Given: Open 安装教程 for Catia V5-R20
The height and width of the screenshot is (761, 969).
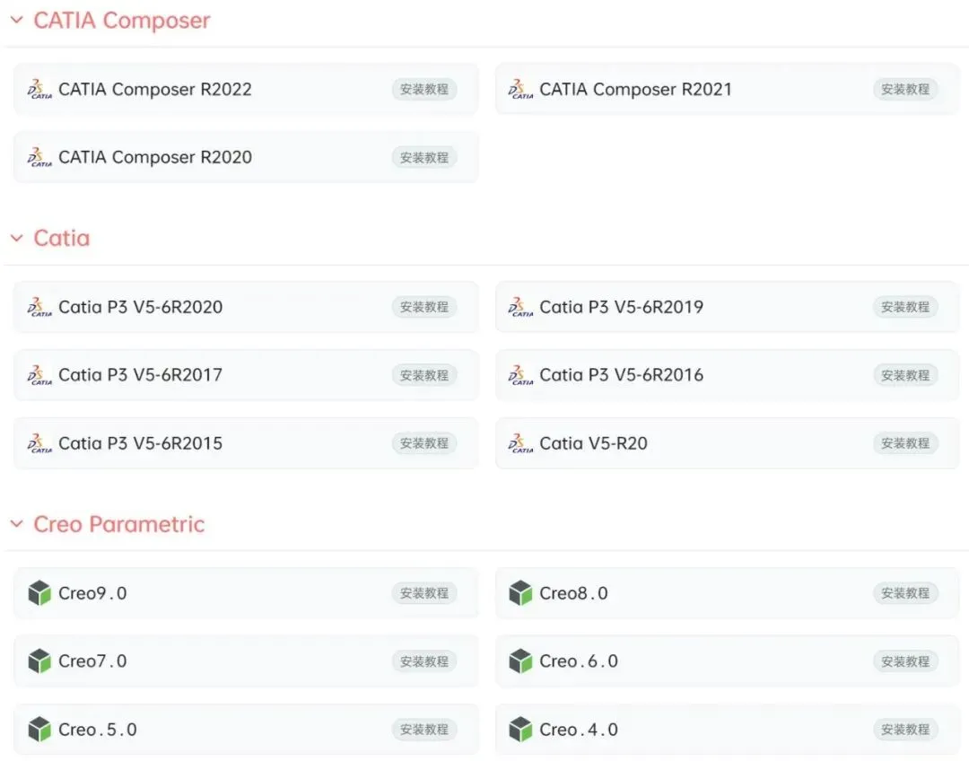Looking at the screenshot, I should click(x=905, y=443).
